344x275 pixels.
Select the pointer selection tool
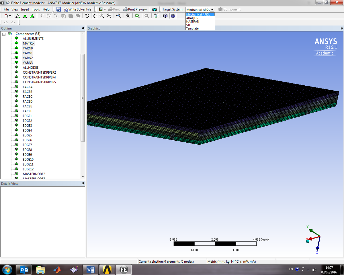6,16
